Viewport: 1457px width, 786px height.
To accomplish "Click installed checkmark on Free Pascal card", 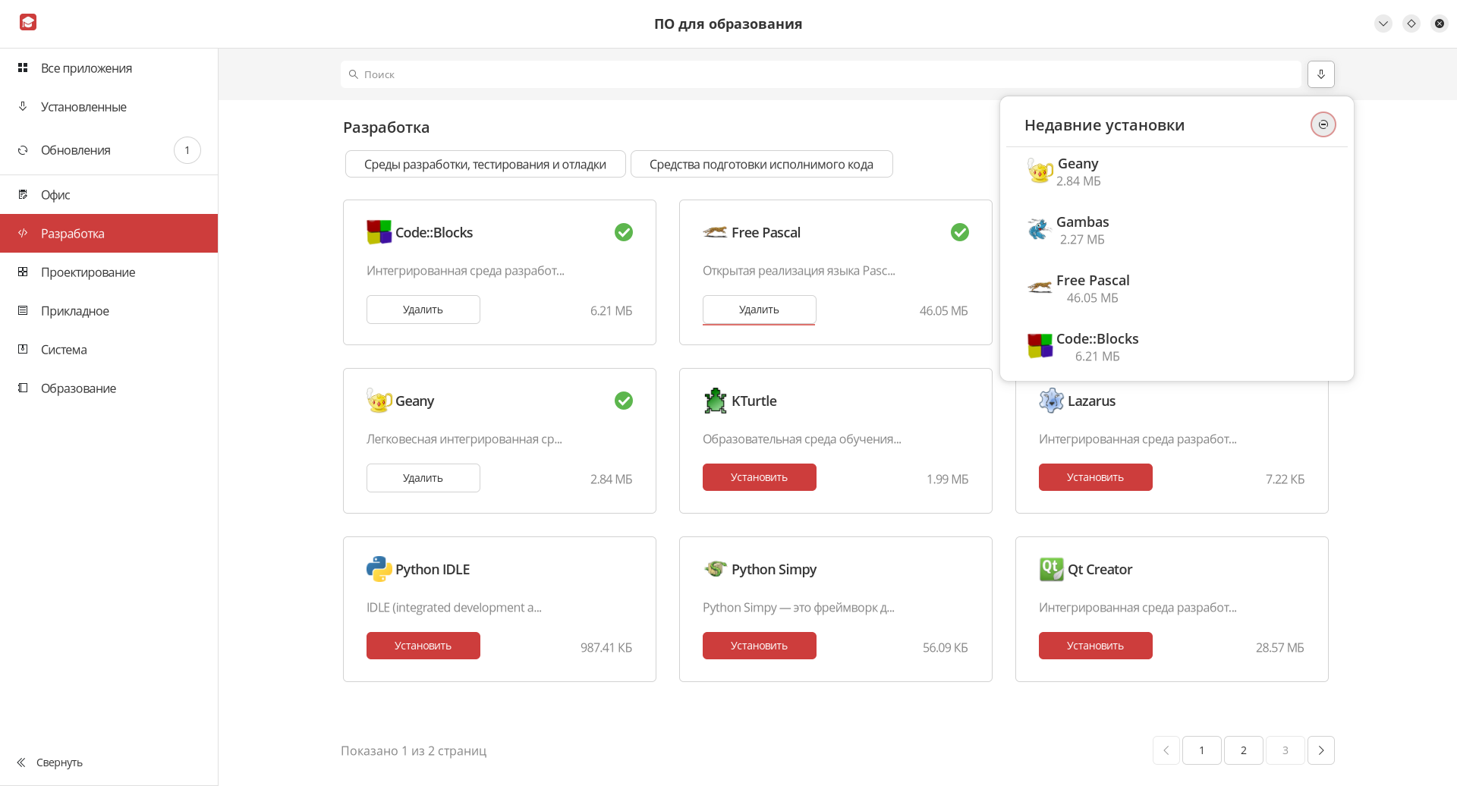I will [x=960, y=232].
